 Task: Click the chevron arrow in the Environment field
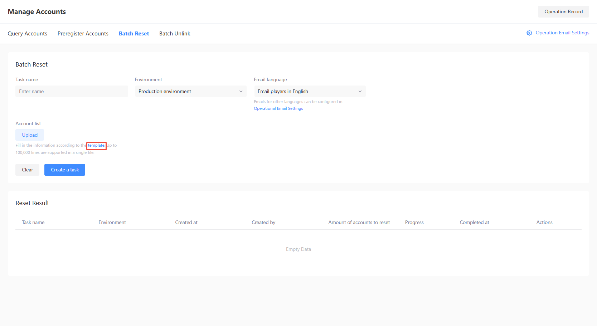[241, 92]
